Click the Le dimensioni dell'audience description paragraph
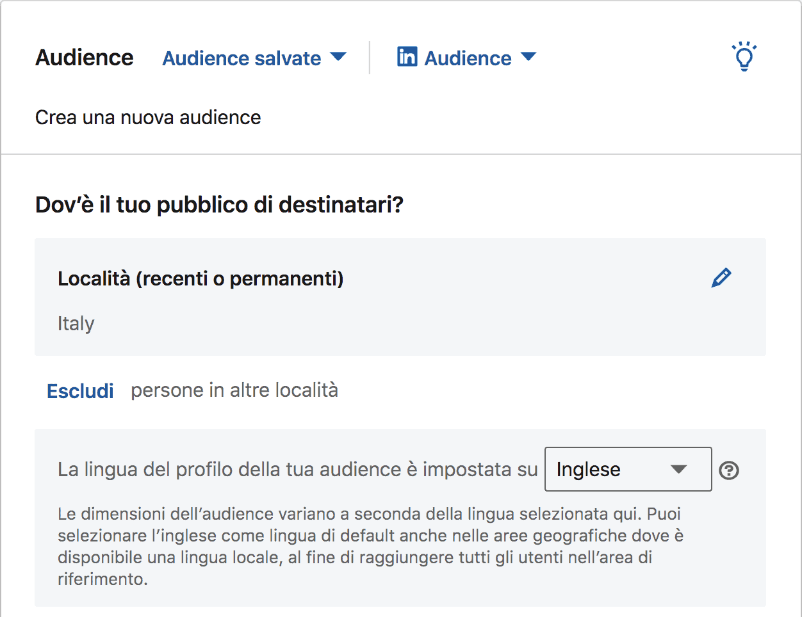Image resolution: width=802 pixels, height=617 pixels. [370, 546]
